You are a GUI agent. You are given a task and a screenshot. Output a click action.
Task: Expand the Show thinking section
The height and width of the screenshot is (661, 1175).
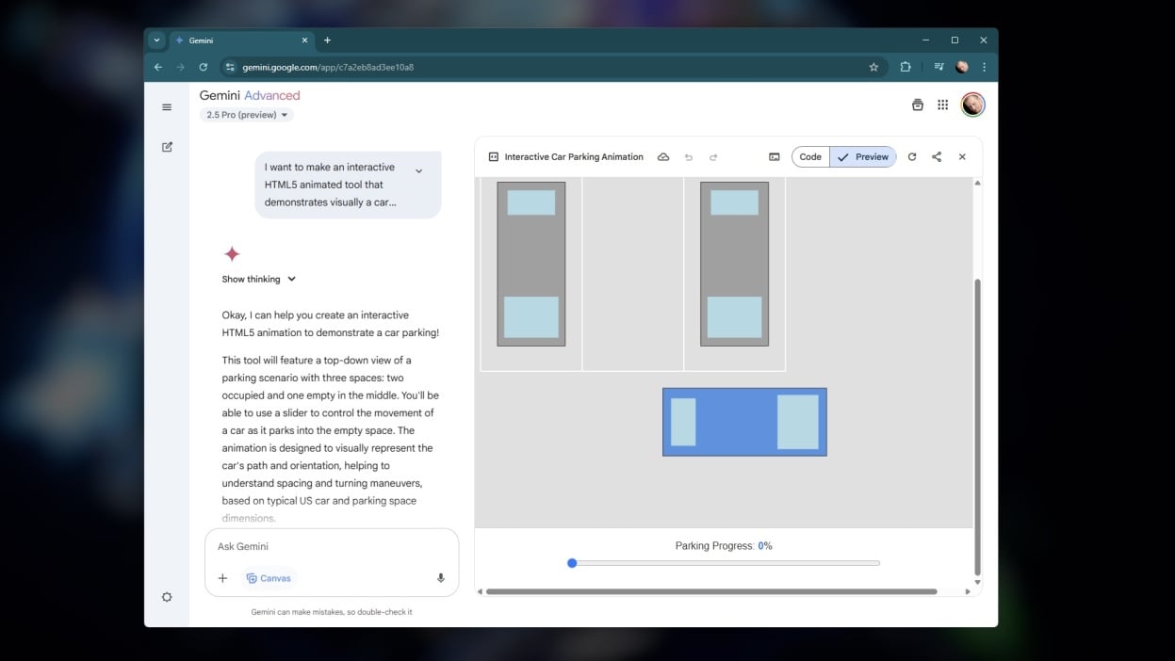pos(259,279)
